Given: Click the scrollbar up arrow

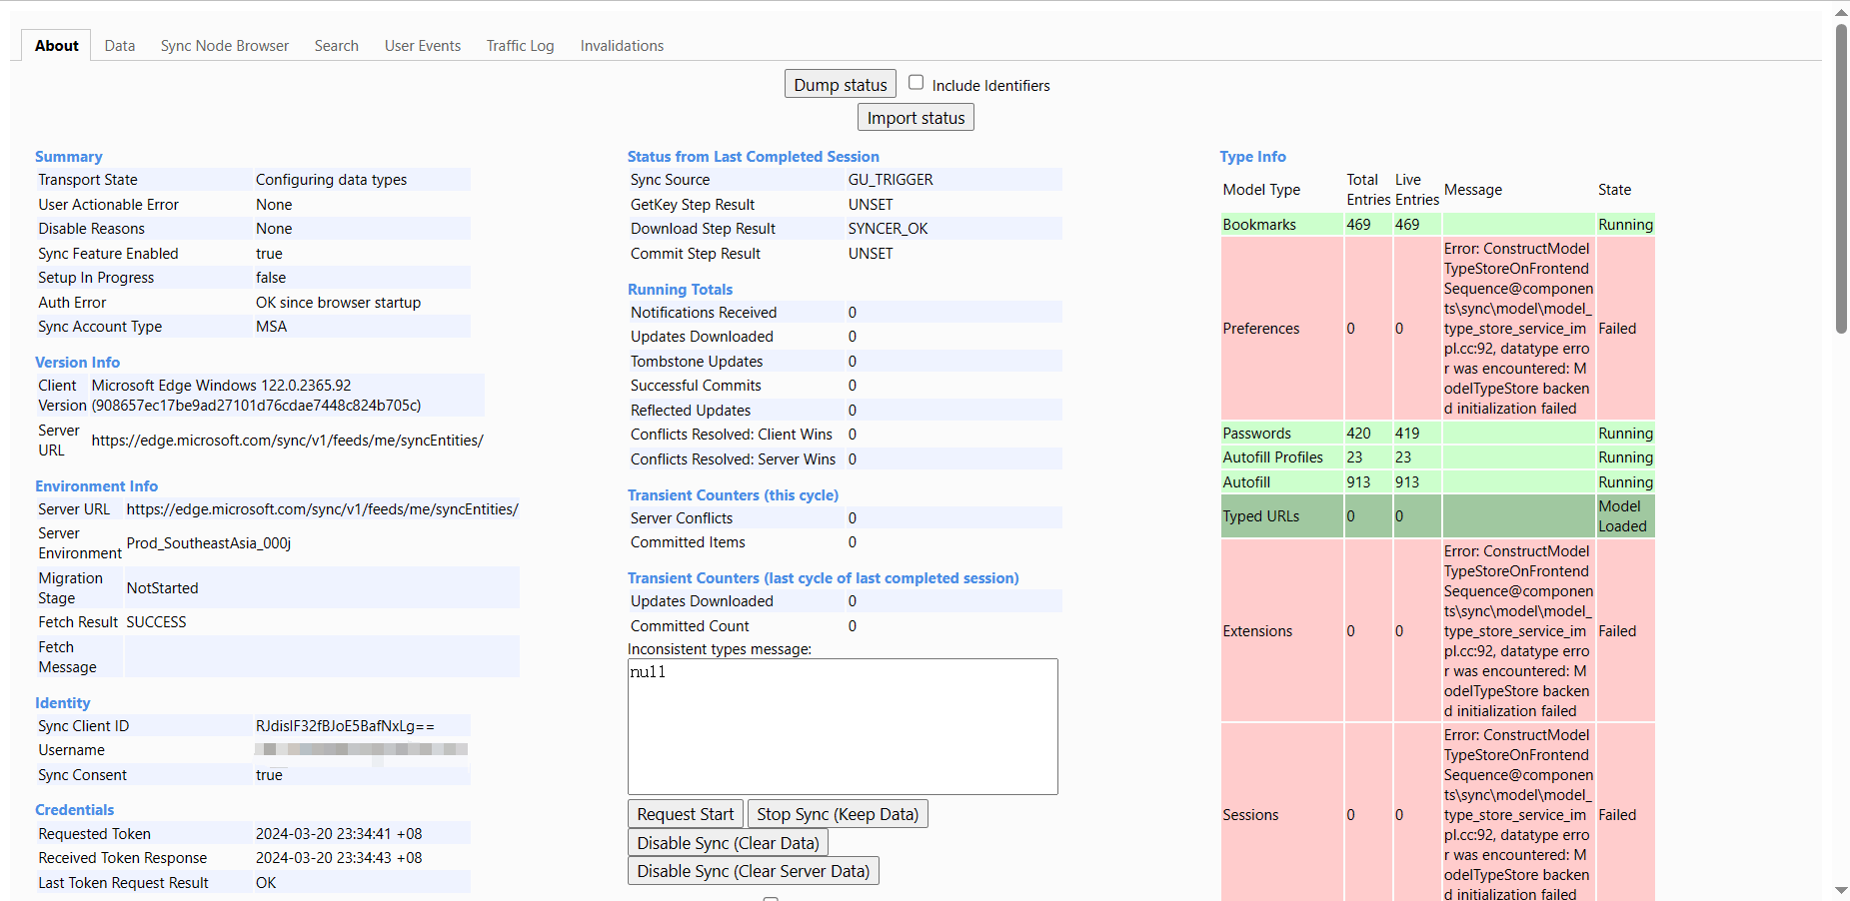Looking at the screenshot, I should pos(1841,12).
